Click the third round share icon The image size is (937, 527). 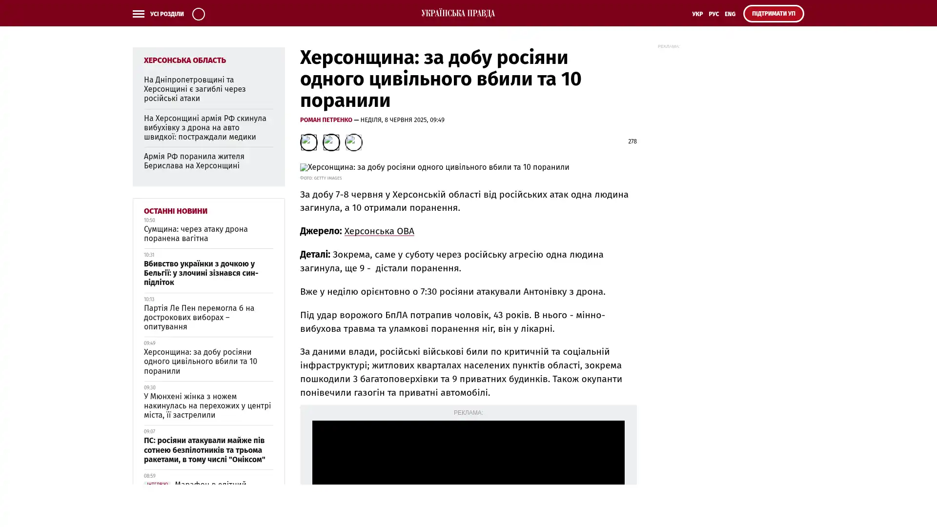click(353, 142)
